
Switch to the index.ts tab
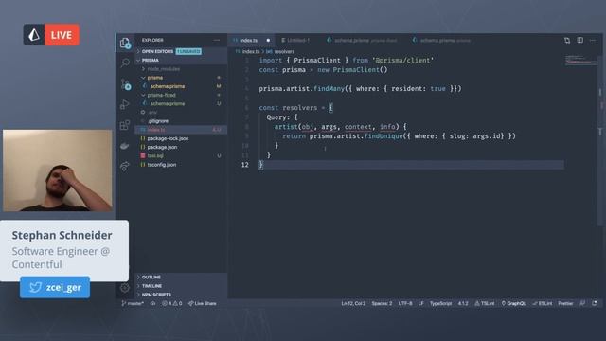(248, 40)
